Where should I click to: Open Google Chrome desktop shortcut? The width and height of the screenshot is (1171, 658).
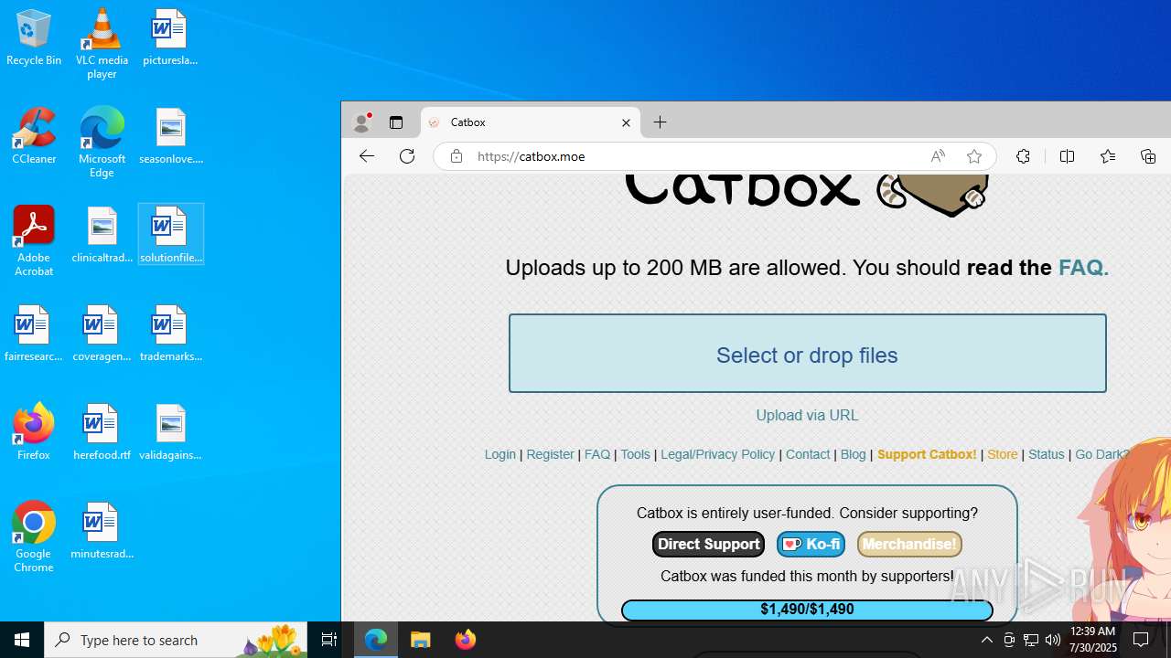point(34,537)
